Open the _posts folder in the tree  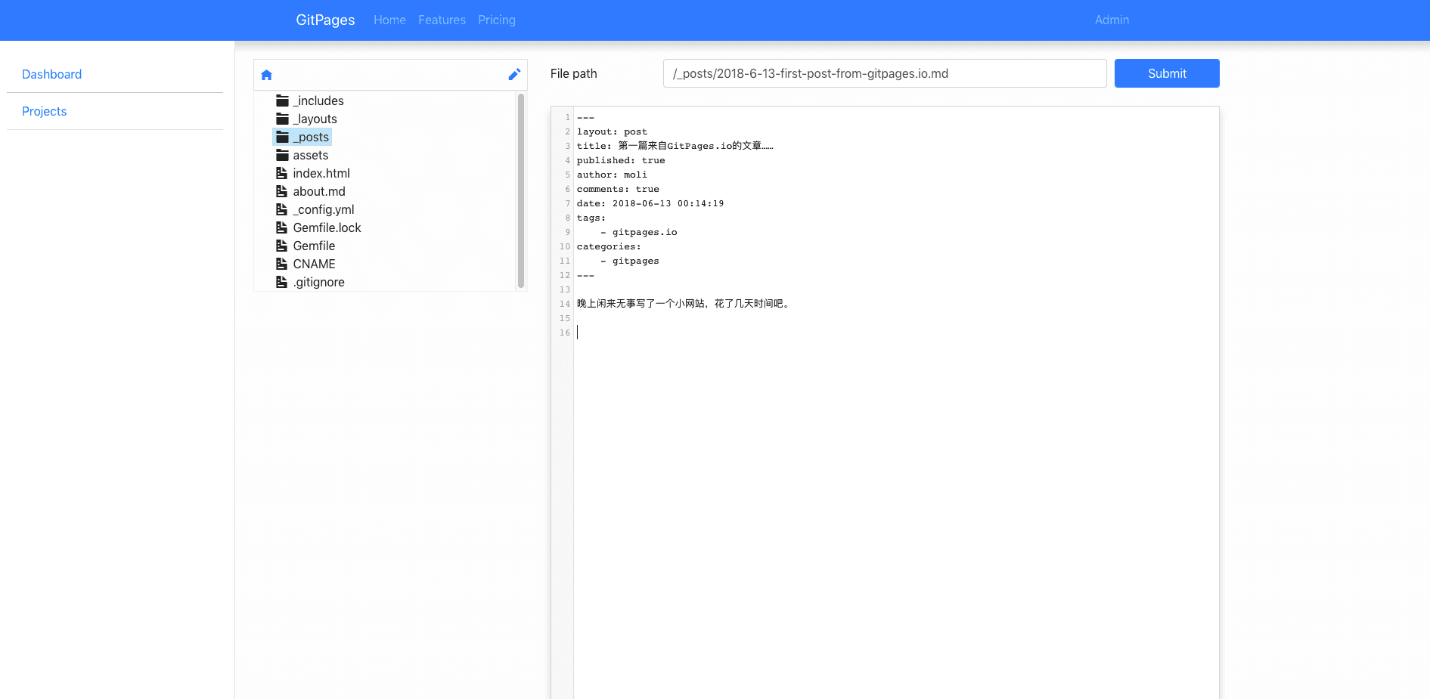click(x=311, y=137)
